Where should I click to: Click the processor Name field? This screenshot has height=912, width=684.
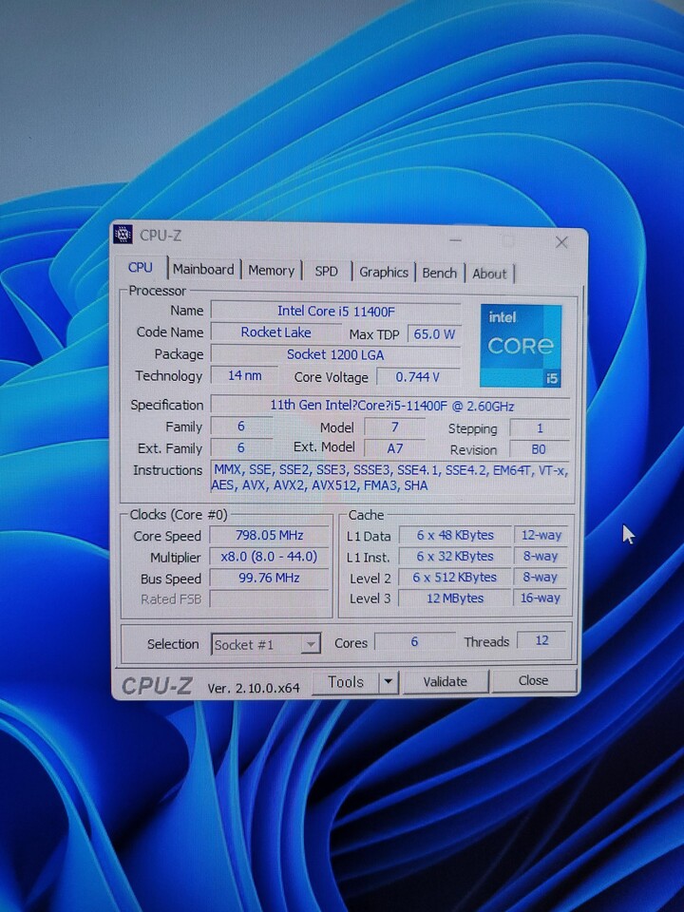tap(334, 311)
